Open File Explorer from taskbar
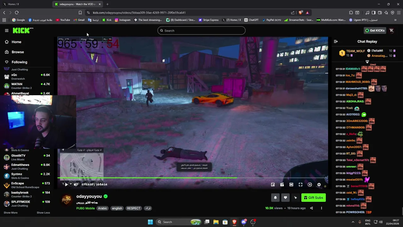 216,222
